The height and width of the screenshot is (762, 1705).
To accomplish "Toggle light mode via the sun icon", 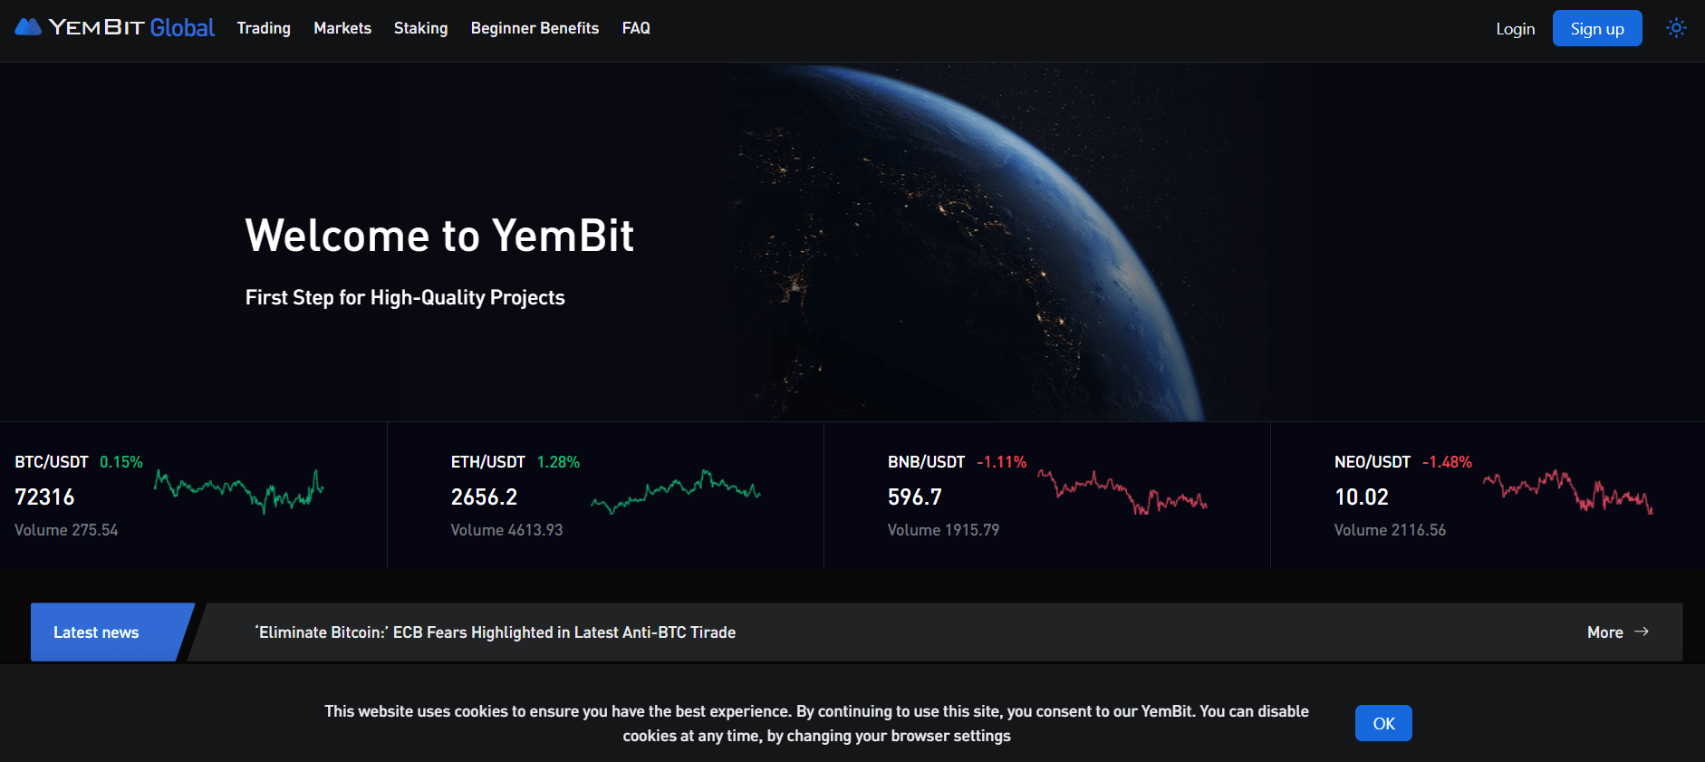I will pyautogui.click(x=1676, y=28).
